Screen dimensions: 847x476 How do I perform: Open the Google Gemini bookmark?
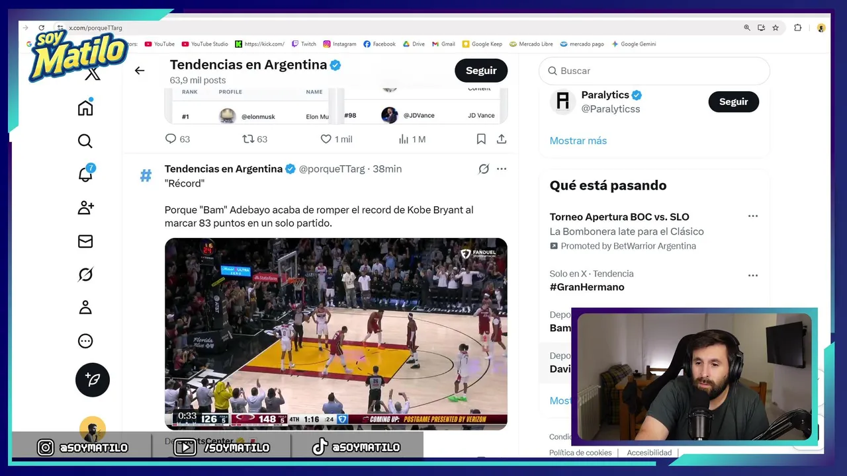pos(633,44)
